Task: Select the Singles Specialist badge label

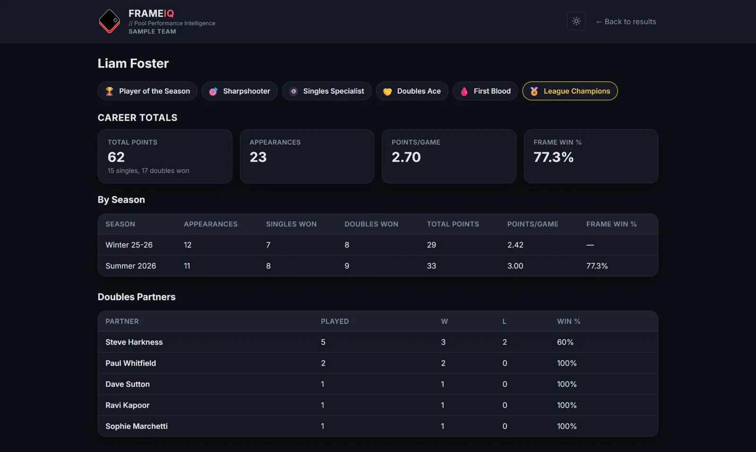Action: [x=334, y=91]
